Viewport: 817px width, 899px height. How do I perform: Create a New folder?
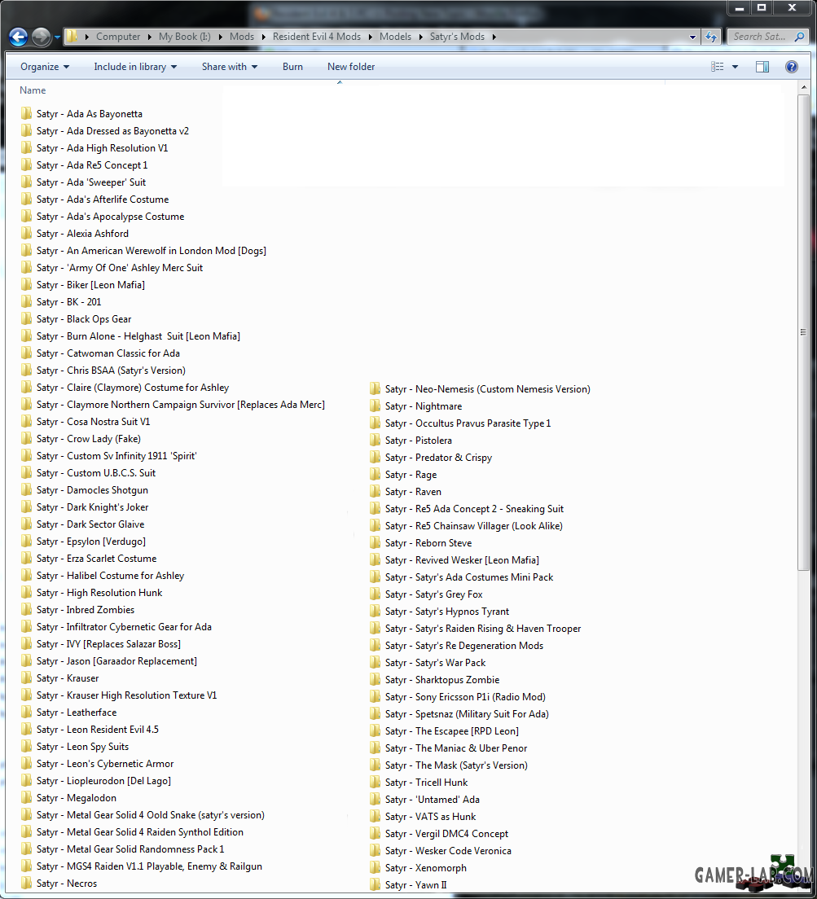click(x=351, y=67)
